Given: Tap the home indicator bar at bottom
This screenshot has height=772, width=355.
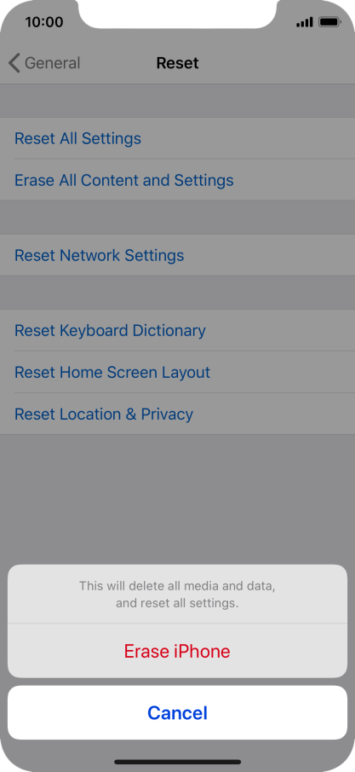Looking at the screenshot, I should pos(177,762).
